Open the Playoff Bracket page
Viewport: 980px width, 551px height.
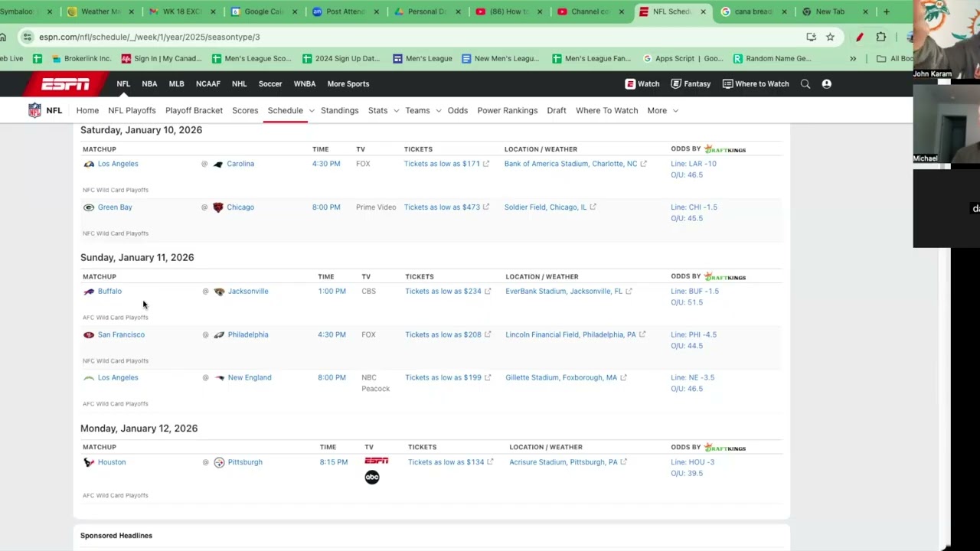point(194,110)
